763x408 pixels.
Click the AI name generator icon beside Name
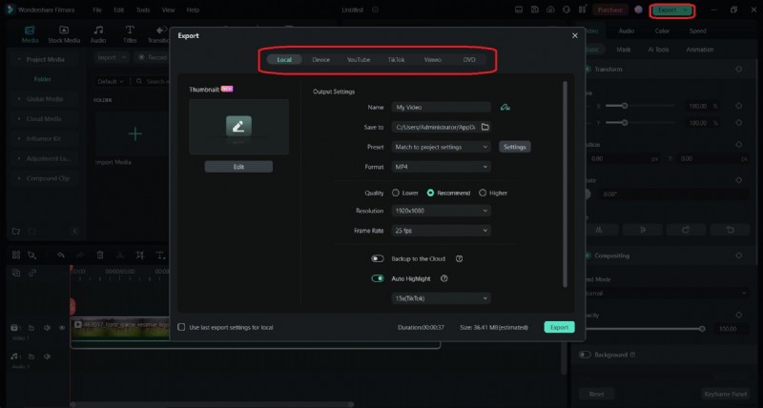click(x=505, y=107)
